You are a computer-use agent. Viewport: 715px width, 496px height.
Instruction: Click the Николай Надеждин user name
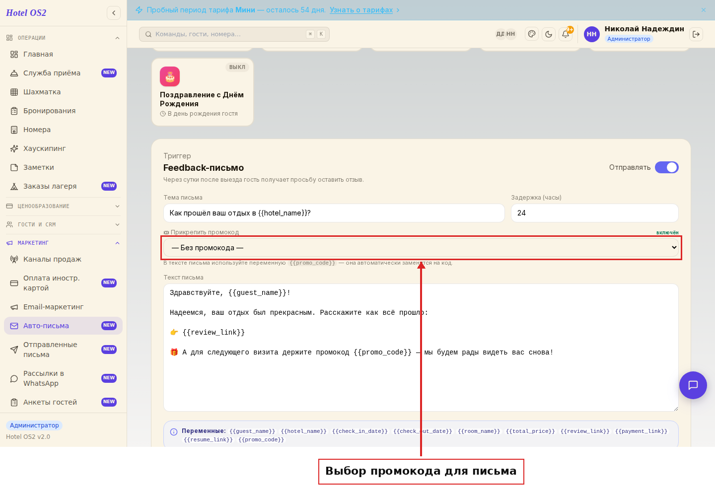click(644, 29)
